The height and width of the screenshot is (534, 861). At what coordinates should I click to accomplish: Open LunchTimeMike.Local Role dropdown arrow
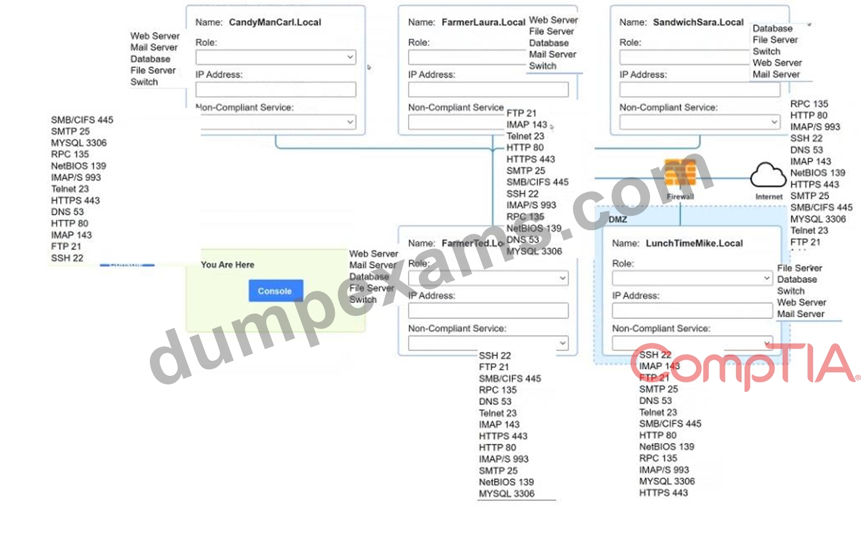pos(766,278)
